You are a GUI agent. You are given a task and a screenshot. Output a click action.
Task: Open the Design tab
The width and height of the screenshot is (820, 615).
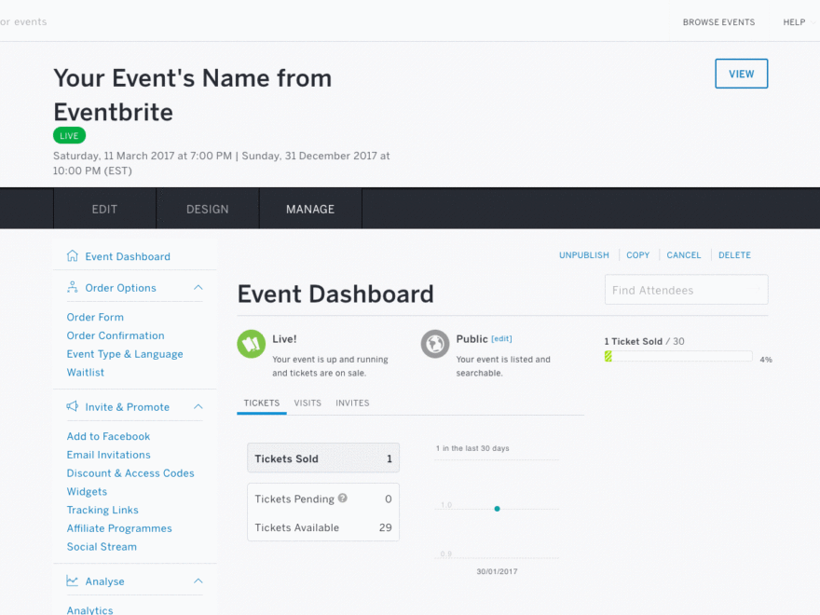207,209
